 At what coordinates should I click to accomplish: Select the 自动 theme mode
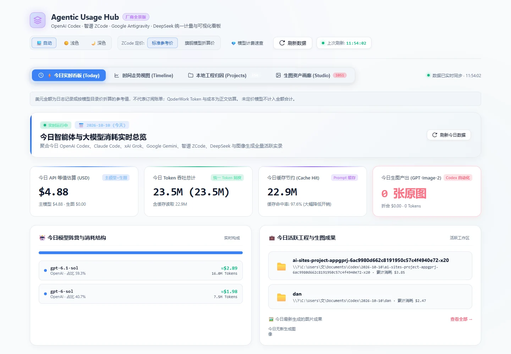pos(44,43)
